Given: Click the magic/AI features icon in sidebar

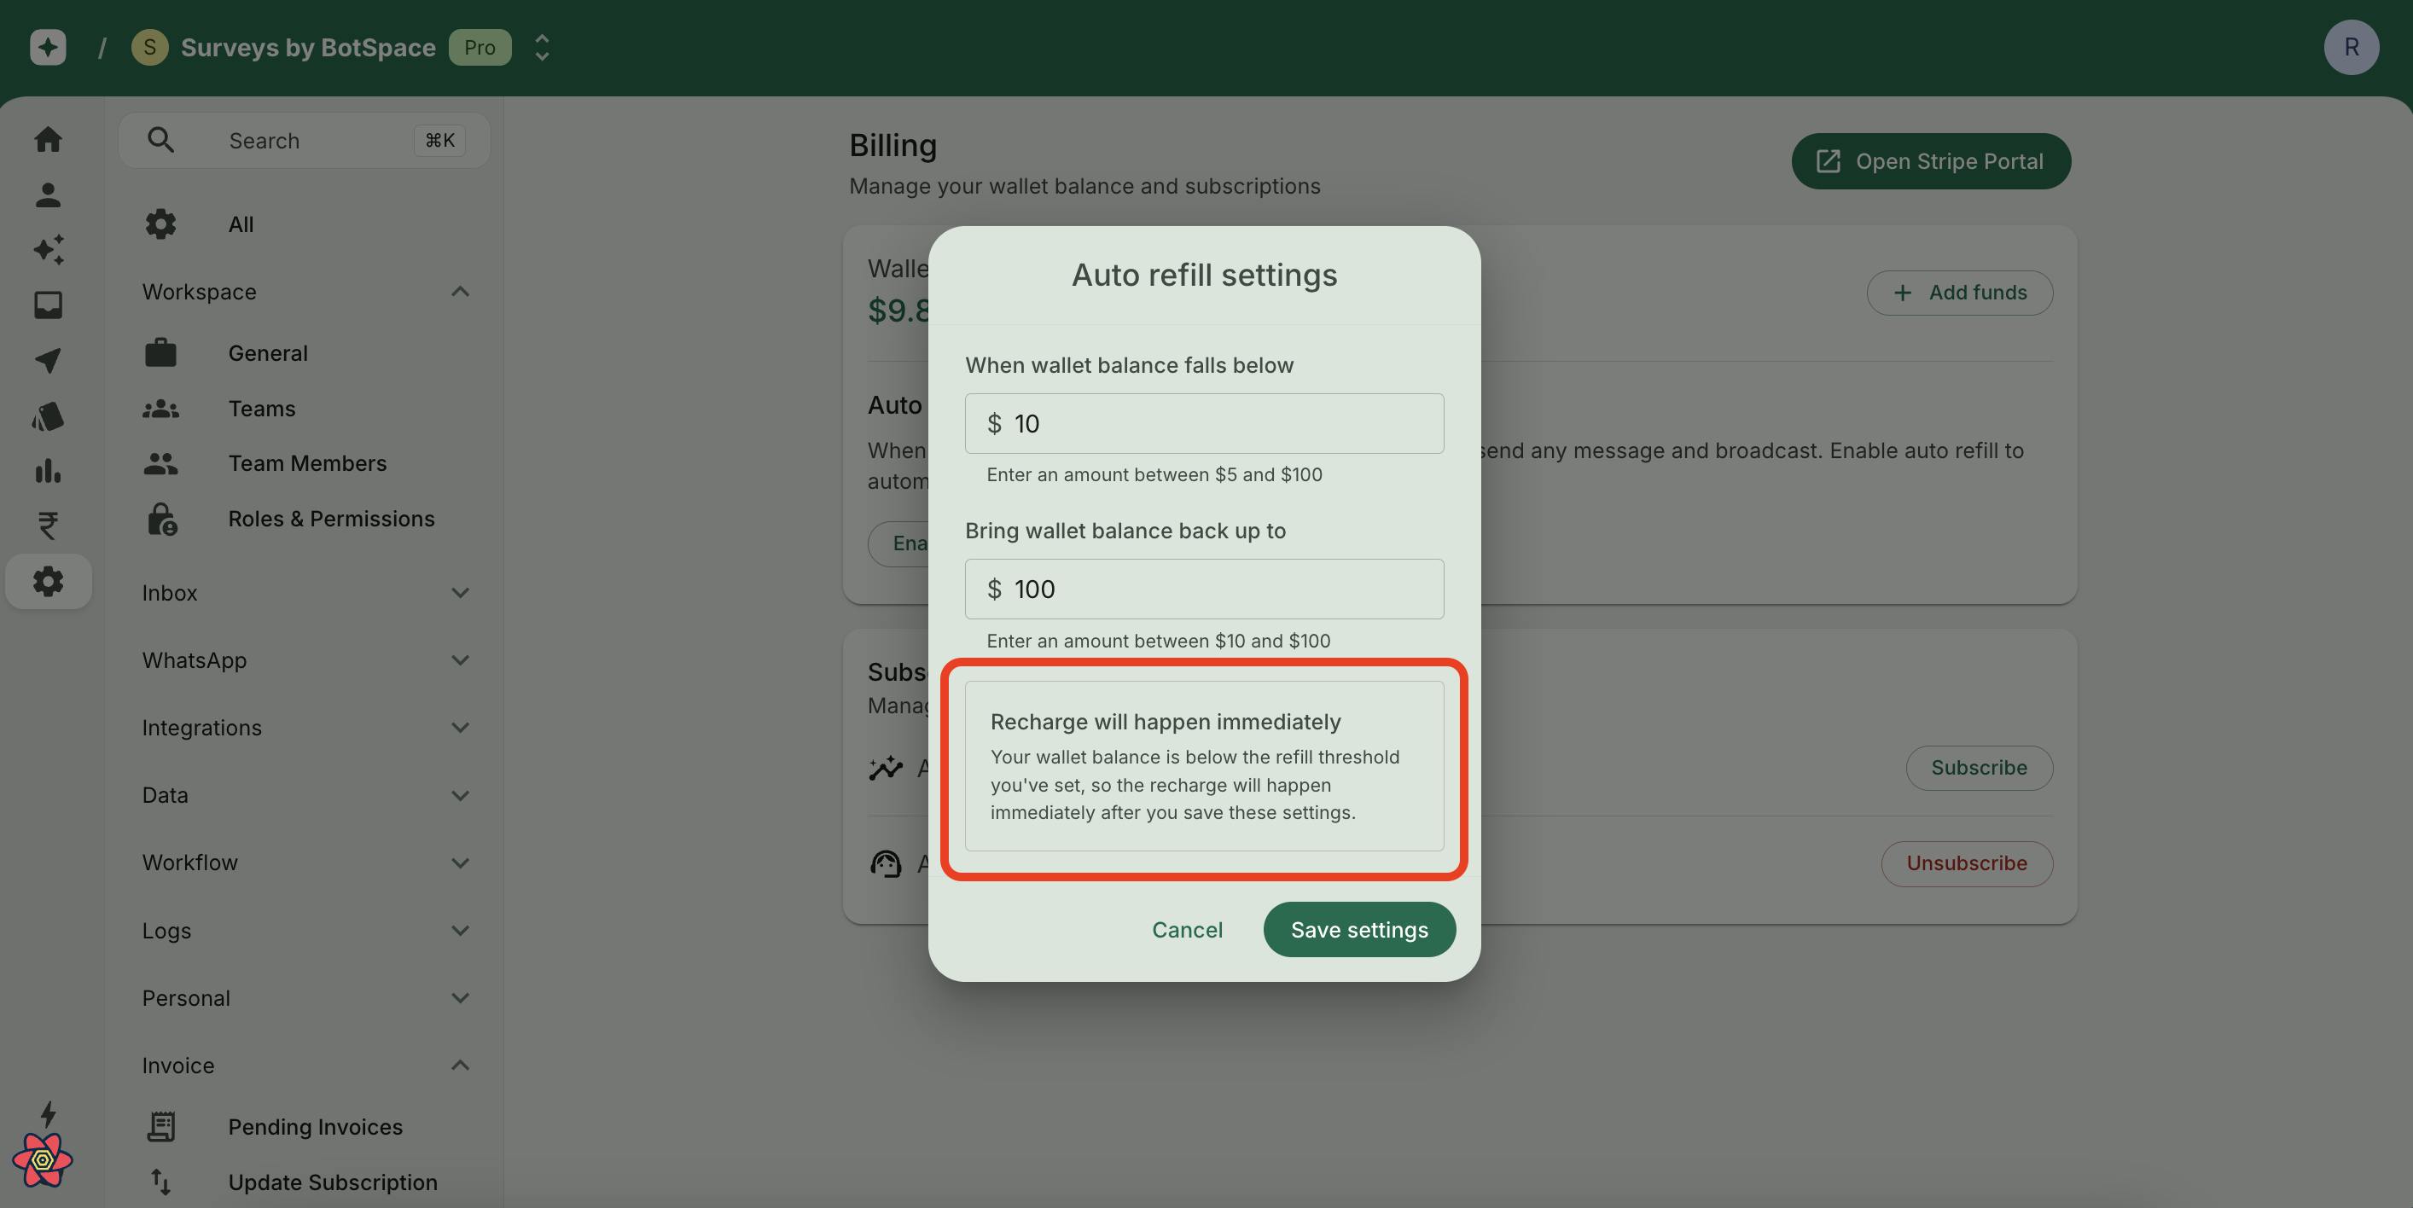Looking at the screenshot, I should (x=46, y=250).
